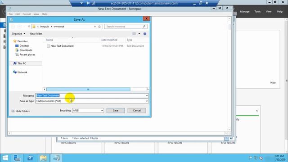Open the Server Manager Help menu
The image size is (288, 162).
pyautogui.click(x=280, y=12)
